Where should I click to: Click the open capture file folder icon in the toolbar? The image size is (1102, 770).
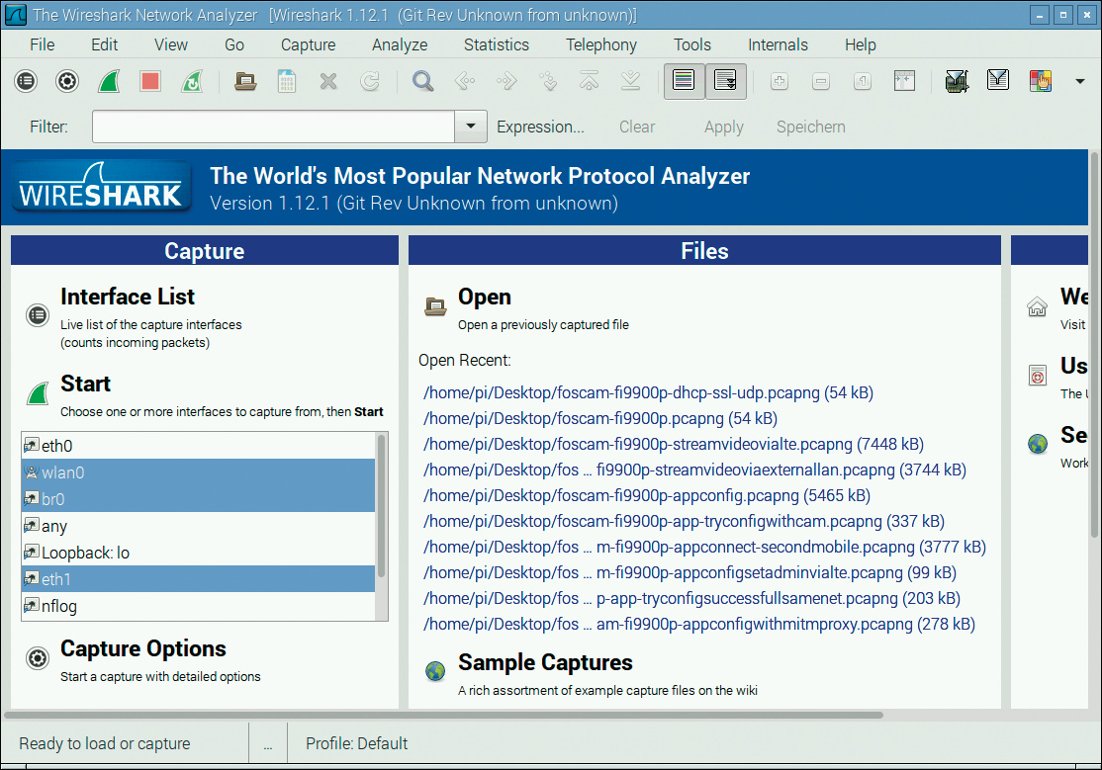point(245,82)
